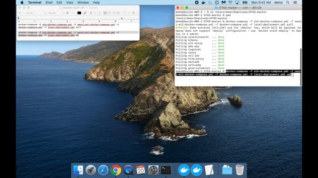Open the second Docker whale Dock icon

[x=196, y=170]
